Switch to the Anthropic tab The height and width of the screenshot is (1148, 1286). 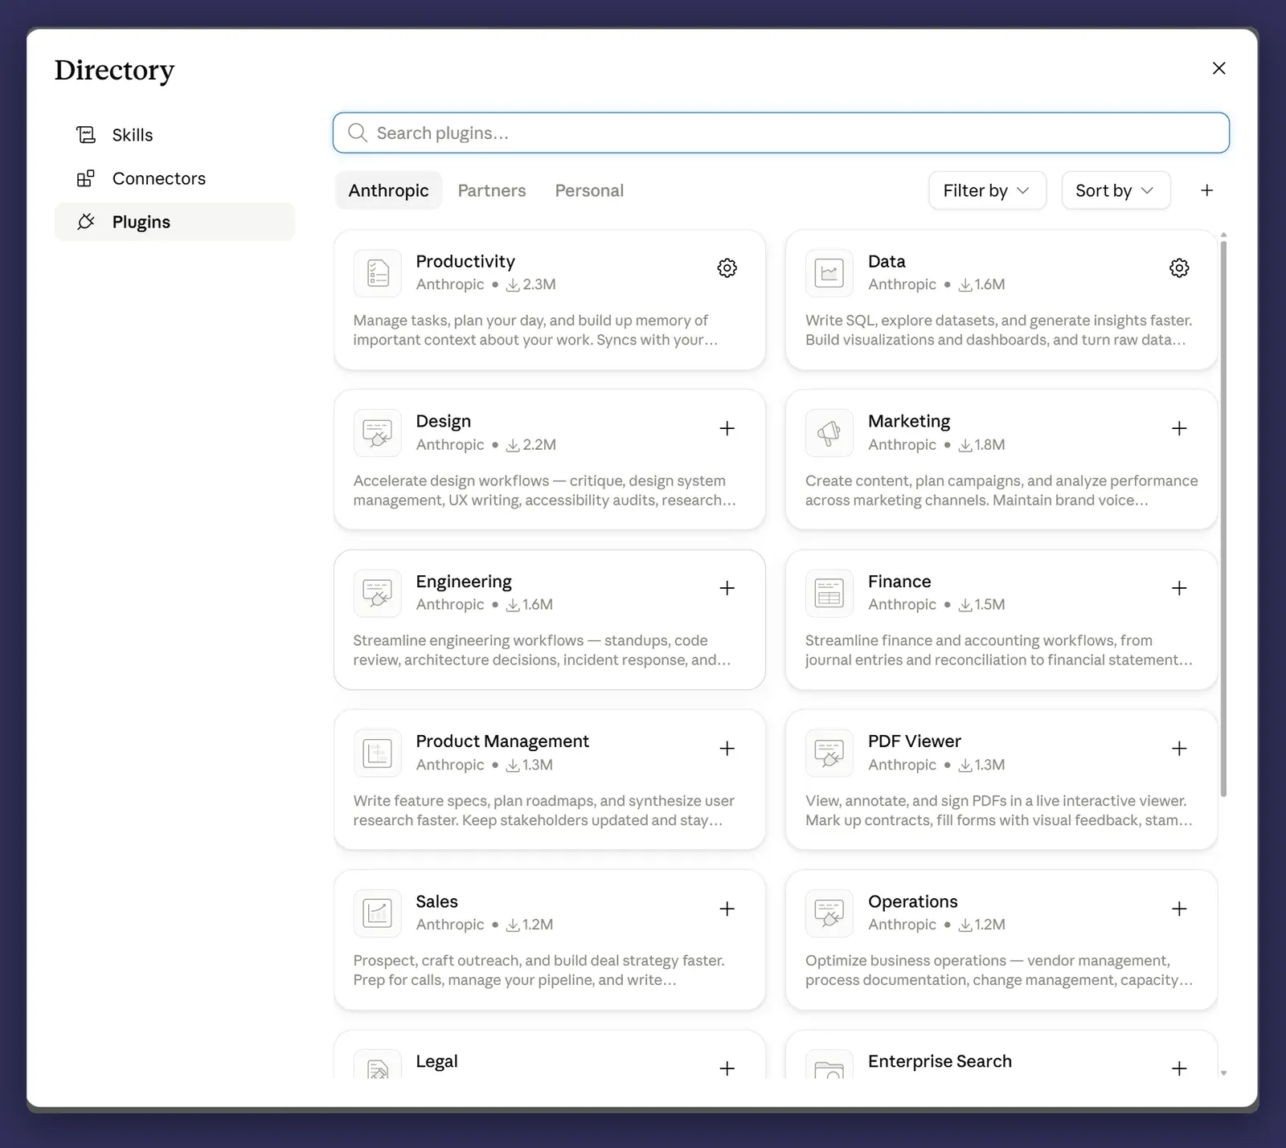pyautogui.click(x=388, y=190)
